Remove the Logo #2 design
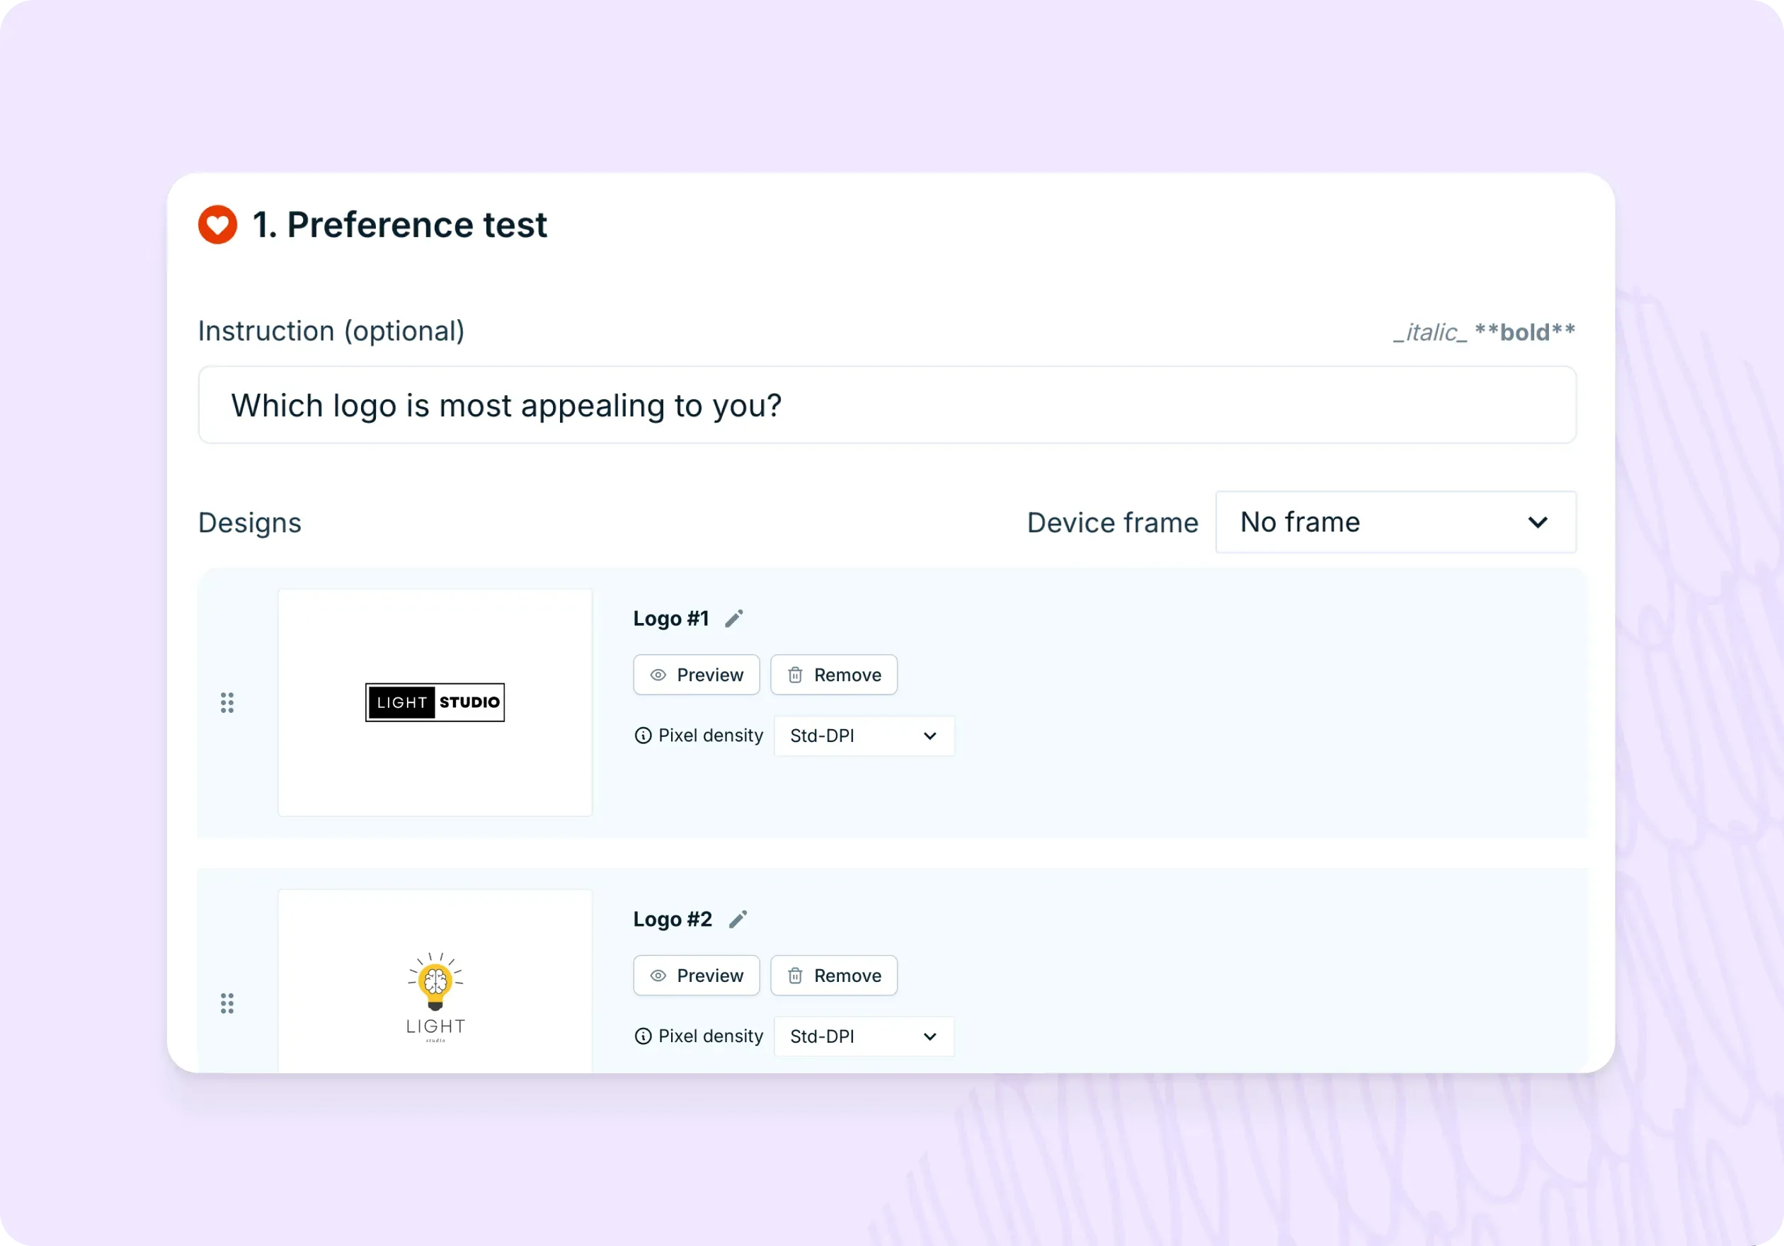Viewport: 1784px width, 1246px height. (x=834, y=976)
